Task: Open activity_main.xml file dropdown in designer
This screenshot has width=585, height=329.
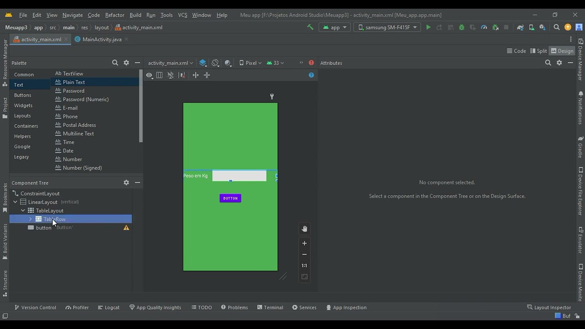Action: click(x=170, y=63)
